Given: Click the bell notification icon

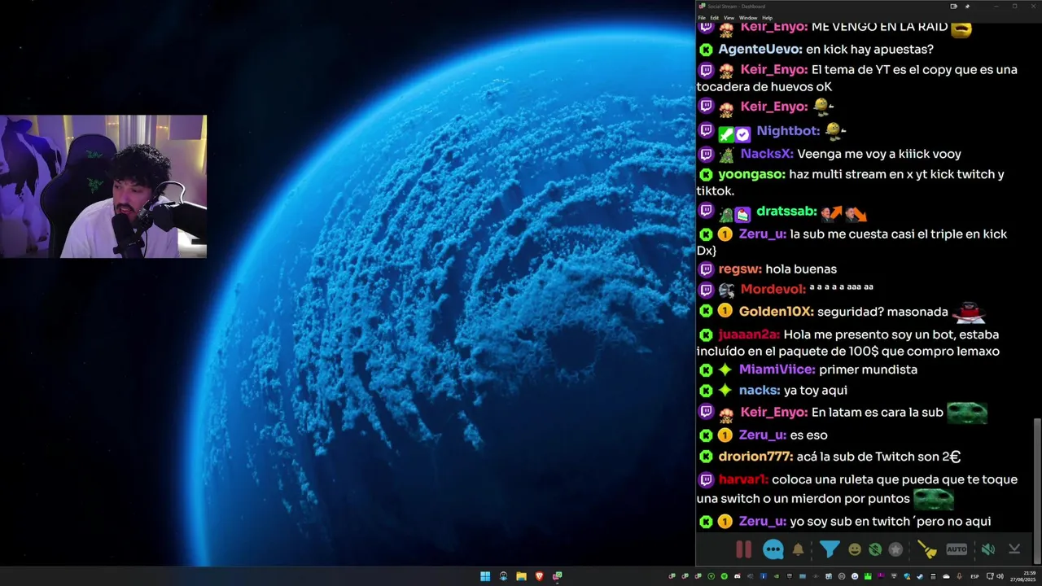Looking at the screenshot, I should pyautogui.click(x=798, y=549).
